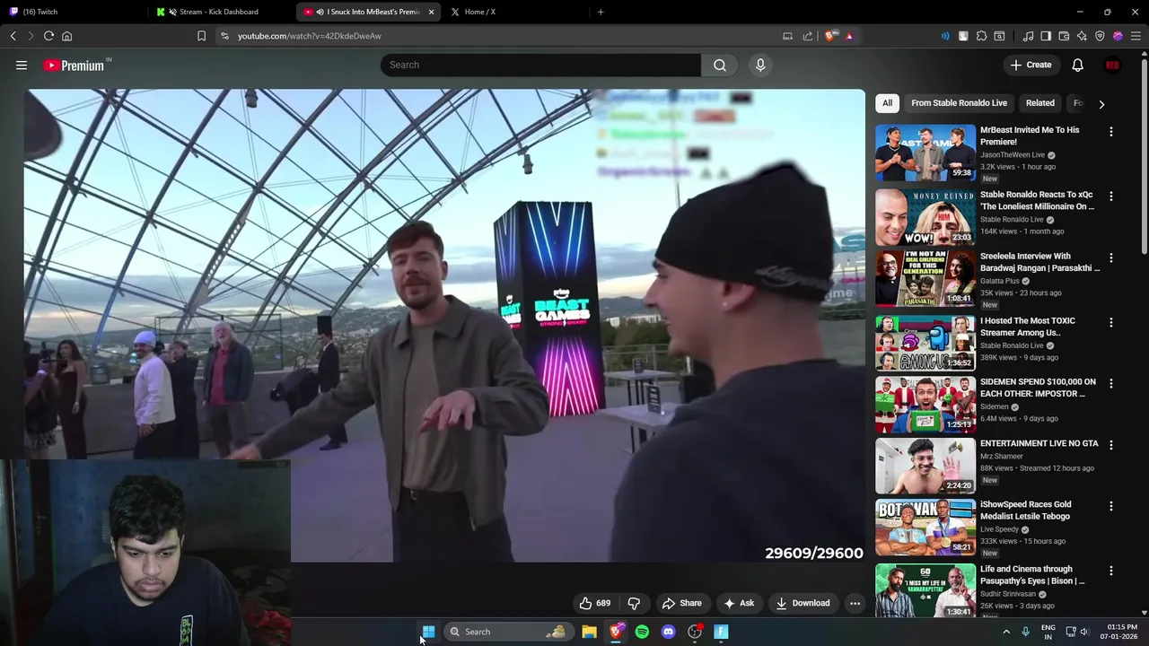
Task: Open a new browser tab
Action: 601,12
